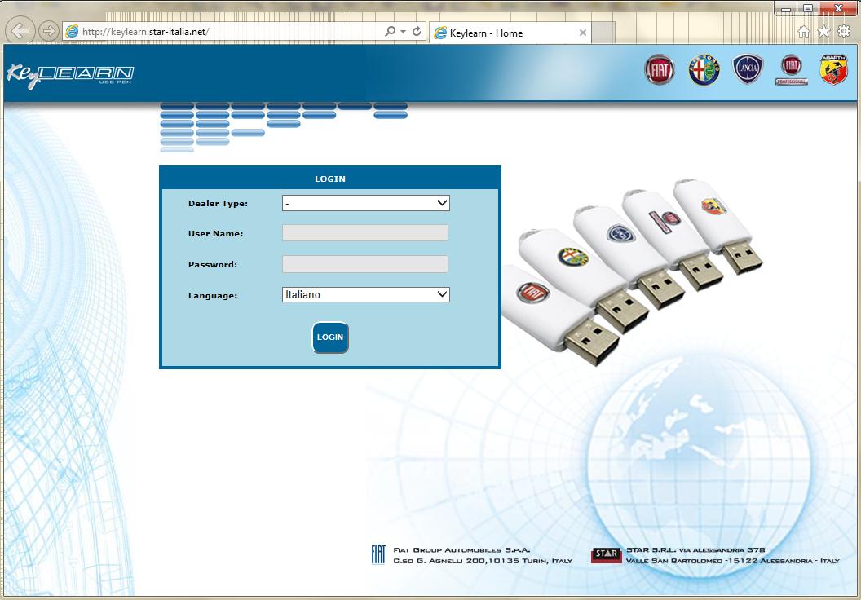Open the Dealer Type dropdown
This screenshot has height=600, width=861.
[x=366, y=203]
